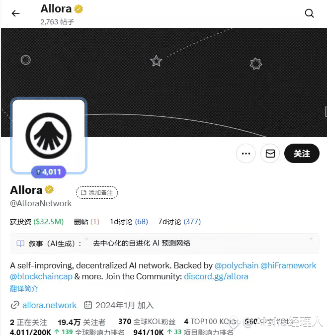Image resolution: width=327 pixels, height=335 pixels.
Task: Open the discord.gg/allora invite link
Action: coord(216,276)
